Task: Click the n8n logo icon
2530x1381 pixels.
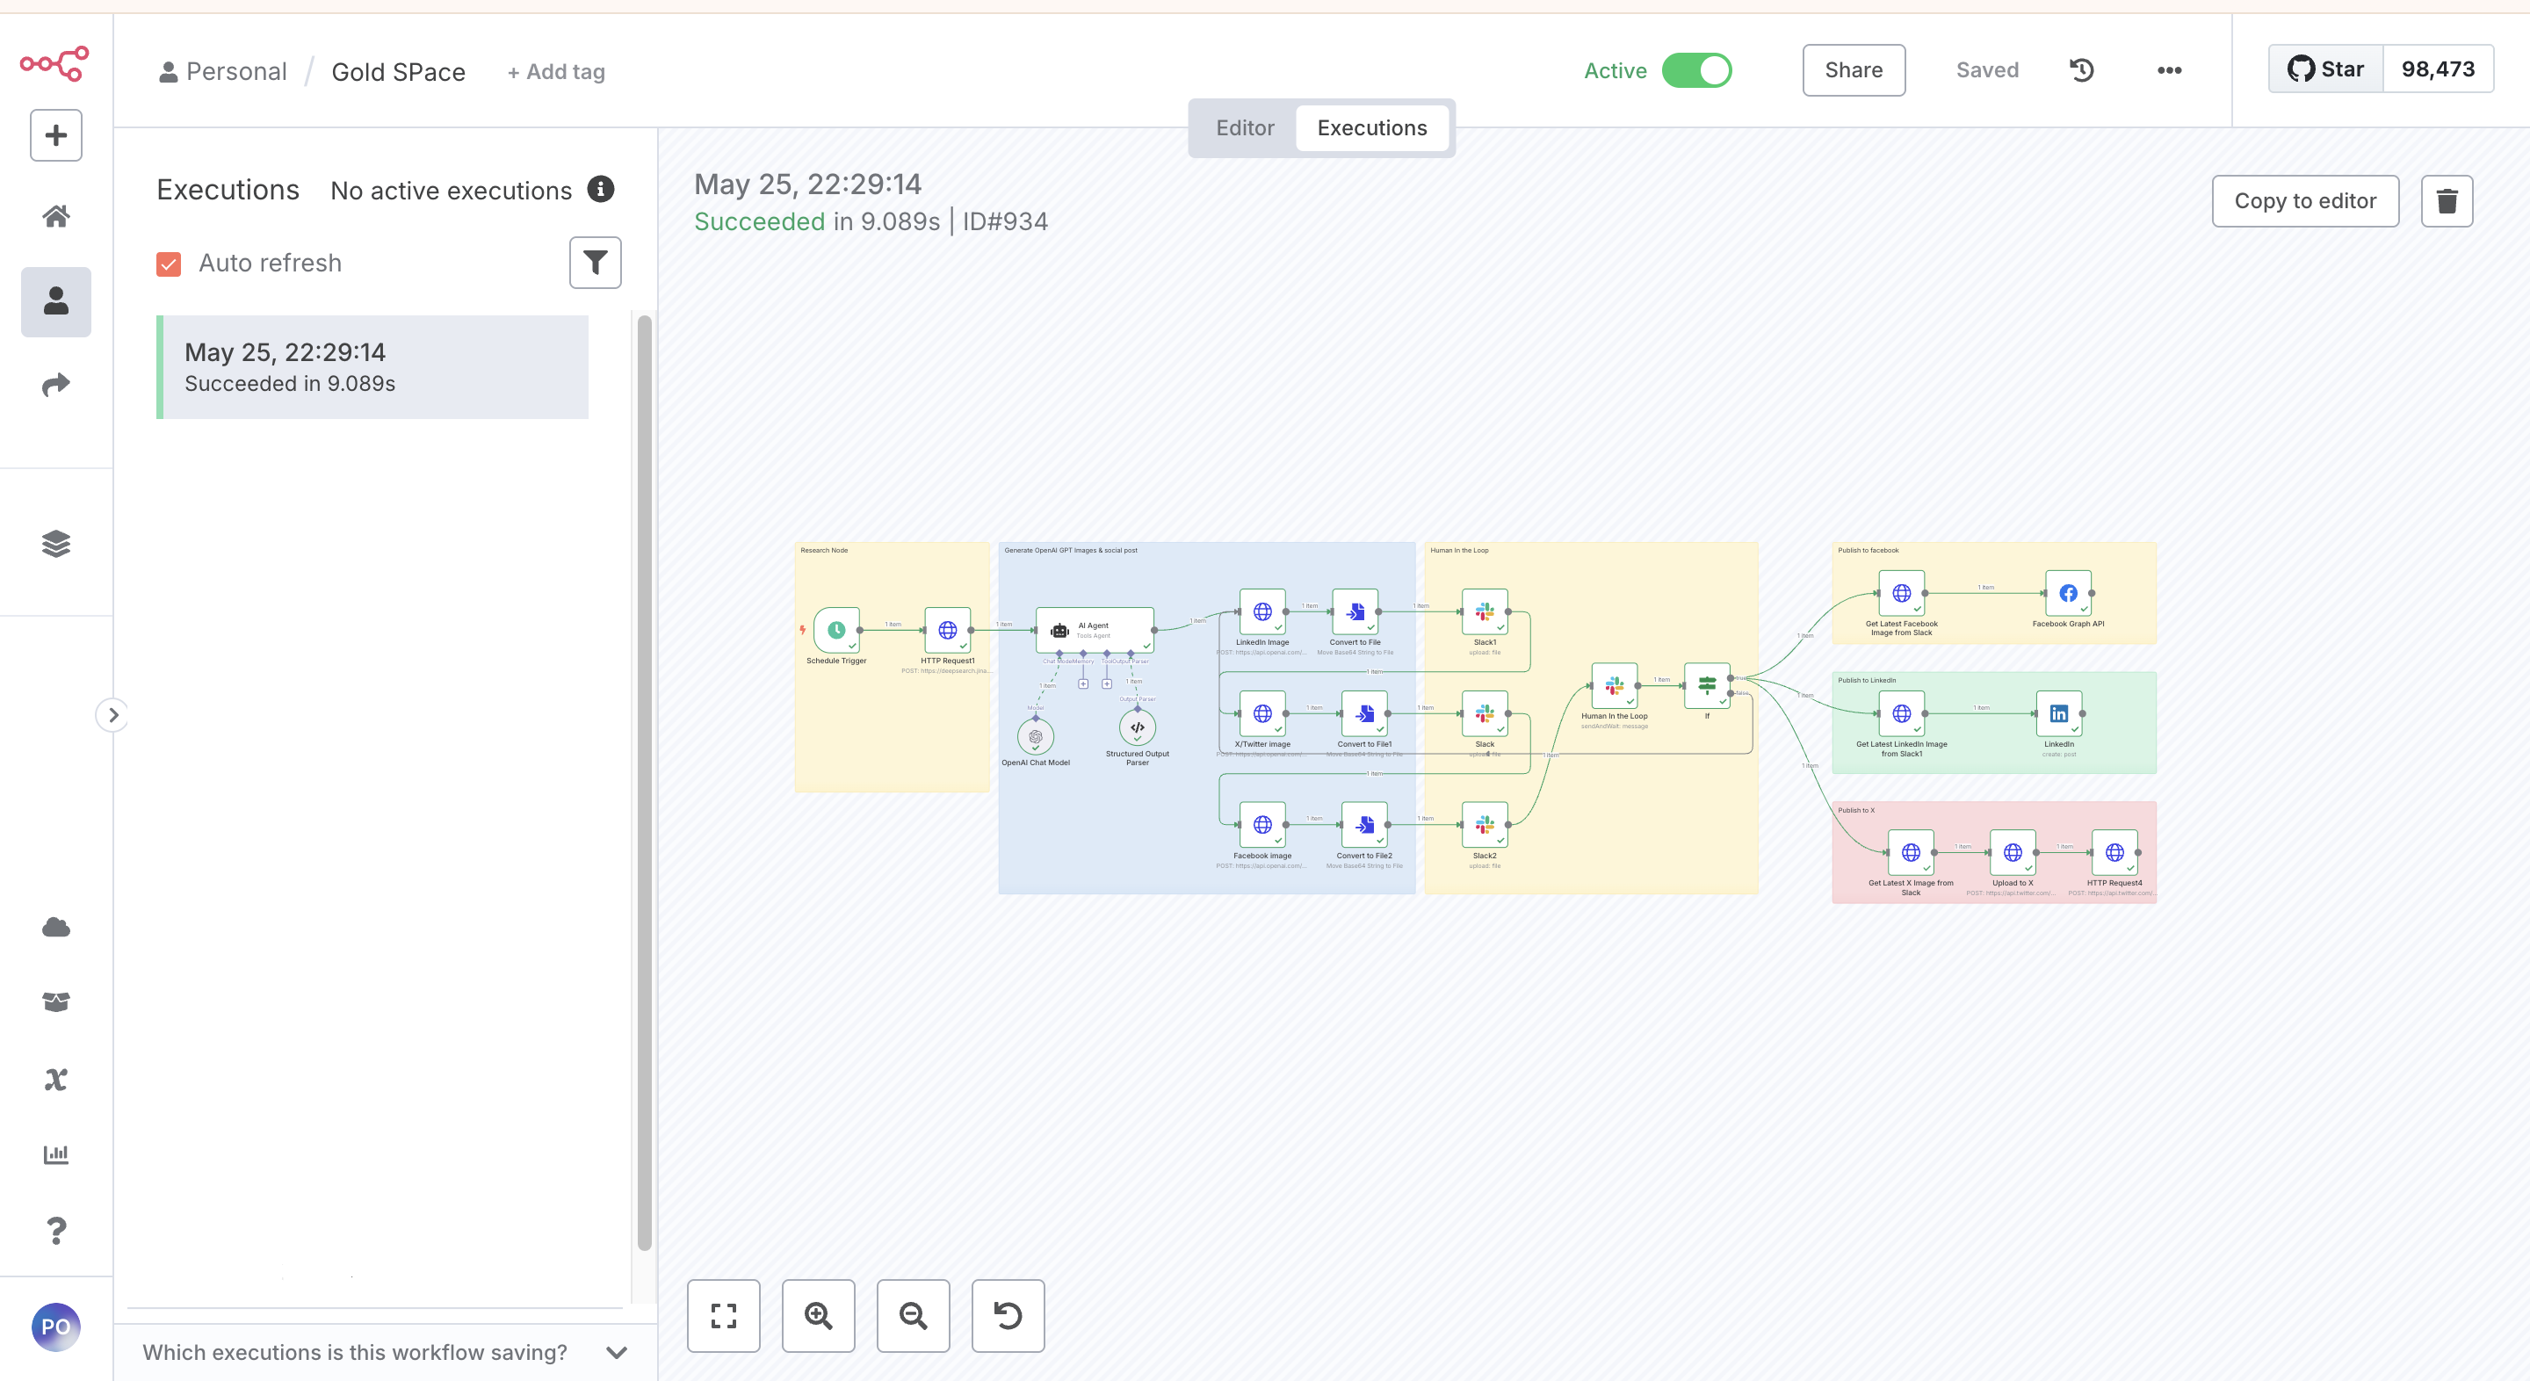Action: pyautogui.click(x=55, y=64)
